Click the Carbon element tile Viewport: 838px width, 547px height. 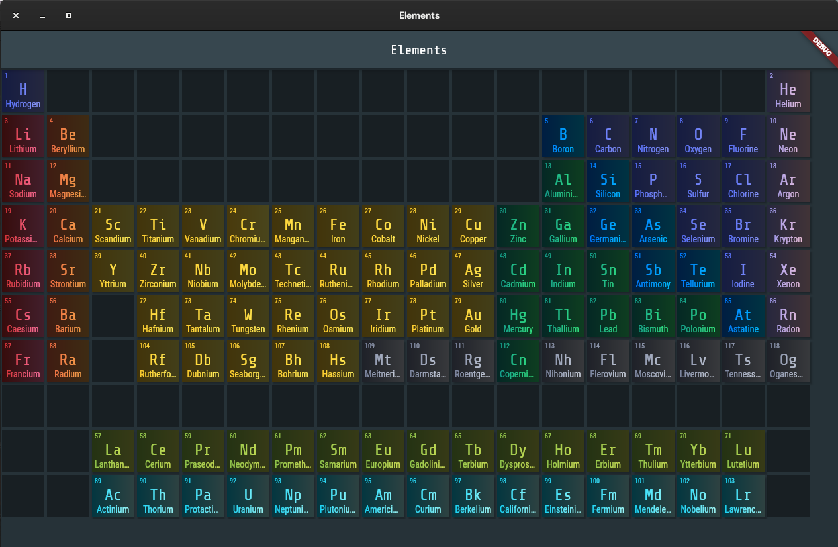tap(608, 136)
